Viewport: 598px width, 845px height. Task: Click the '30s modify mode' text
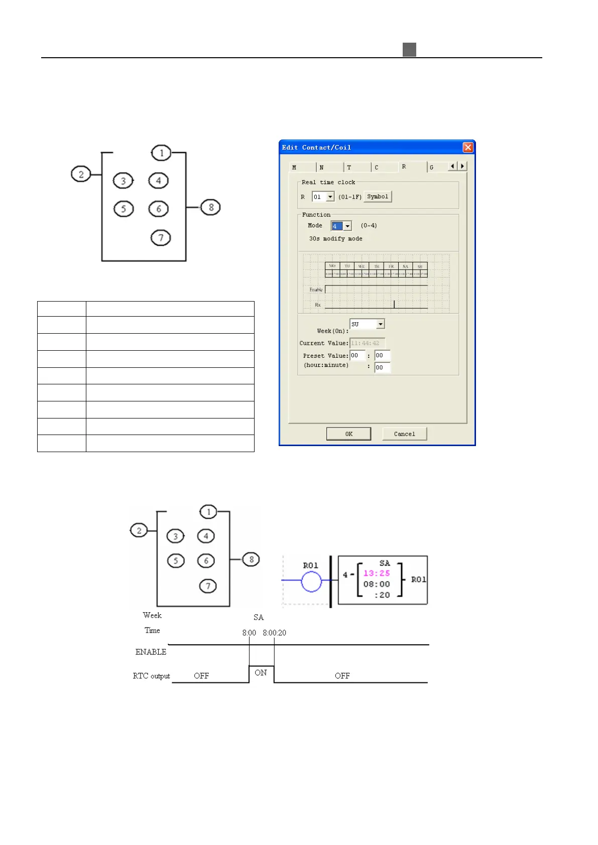336,239
